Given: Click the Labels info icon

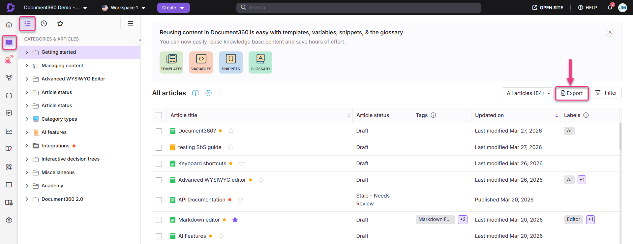Looking at the screenshot, I should pos(586,115).
